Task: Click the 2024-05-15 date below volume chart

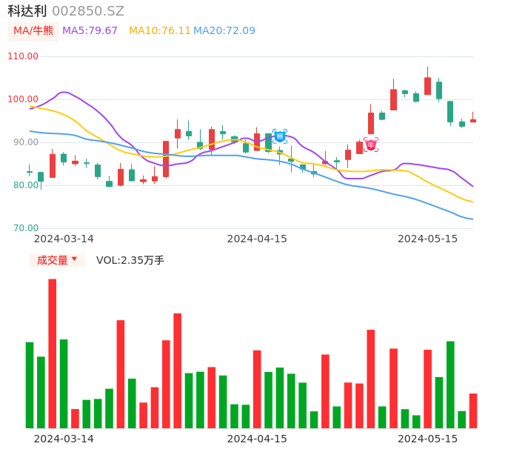Action: 428,439
